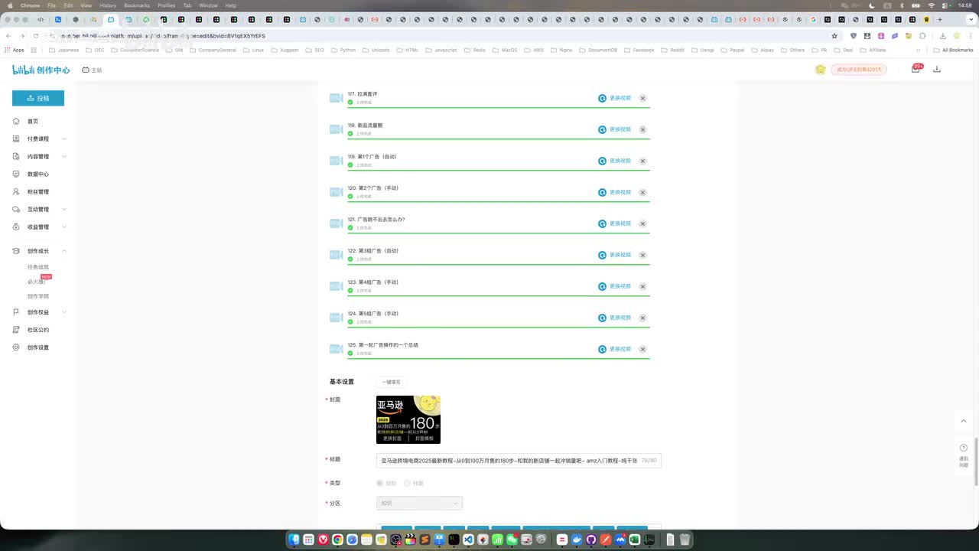Screen dimensions: 979x551
Task: Expand the 内容管理 submenu chevron
Action: (x=64, y=157)
